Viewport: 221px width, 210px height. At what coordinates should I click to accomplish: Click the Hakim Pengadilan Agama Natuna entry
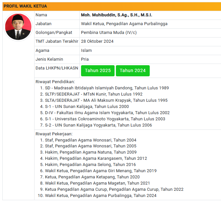coord(90,152)
